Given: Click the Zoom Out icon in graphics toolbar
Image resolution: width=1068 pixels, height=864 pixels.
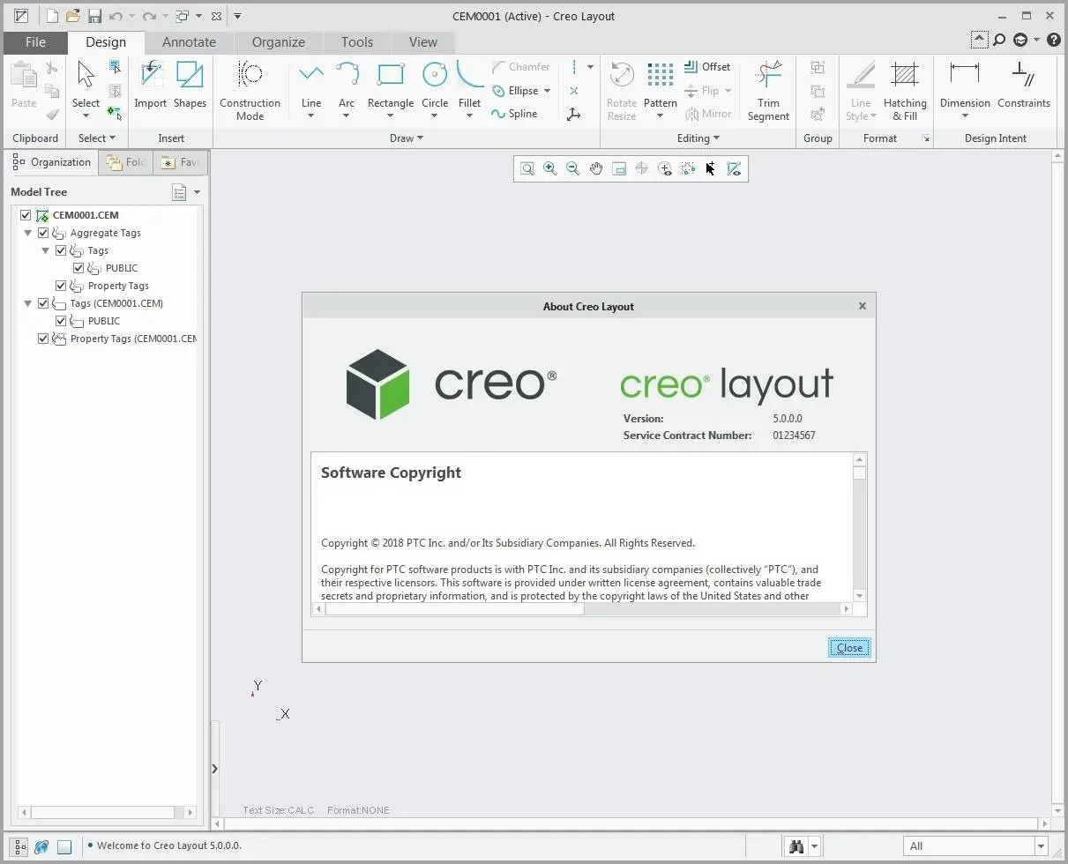Looking at the screenshot, I should 573,168.
